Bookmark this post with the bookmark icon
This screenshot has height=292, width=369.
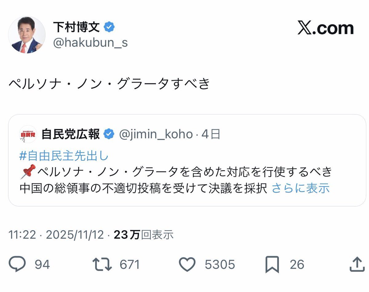[272, 264]
